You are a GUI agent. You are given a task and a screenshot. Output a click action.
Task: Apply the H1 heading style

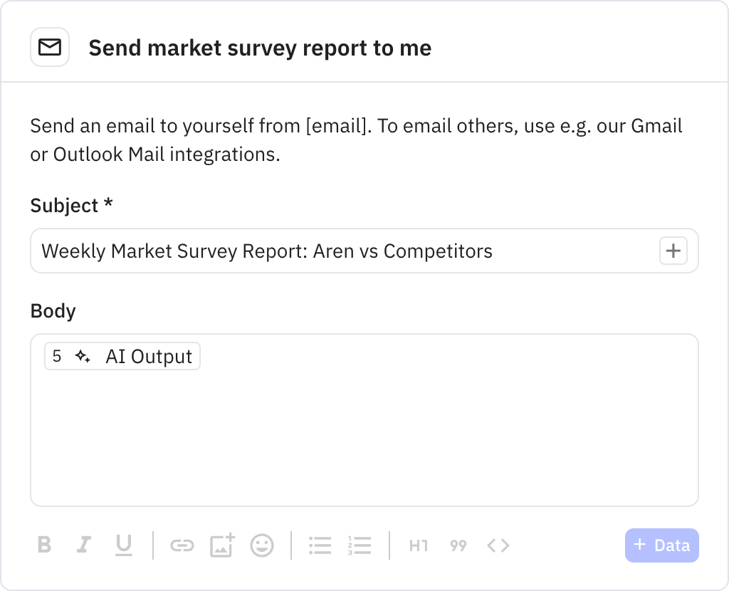[418, 545]
